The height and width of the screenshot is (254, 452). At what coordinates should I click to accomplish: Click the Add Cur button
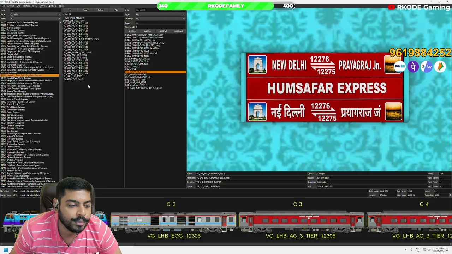click(148, 31)
